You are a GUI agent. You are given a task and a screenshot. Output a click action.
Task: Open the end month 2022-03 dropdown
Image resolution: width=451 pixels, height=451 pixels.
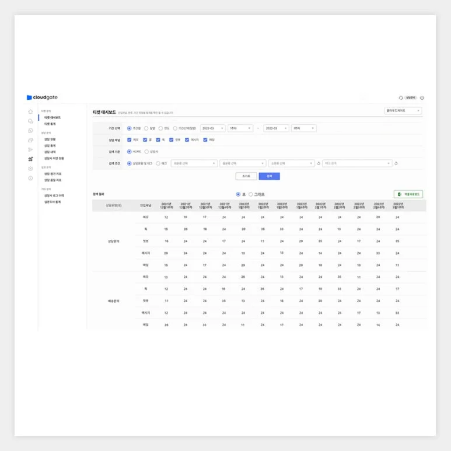click(276, 128)
